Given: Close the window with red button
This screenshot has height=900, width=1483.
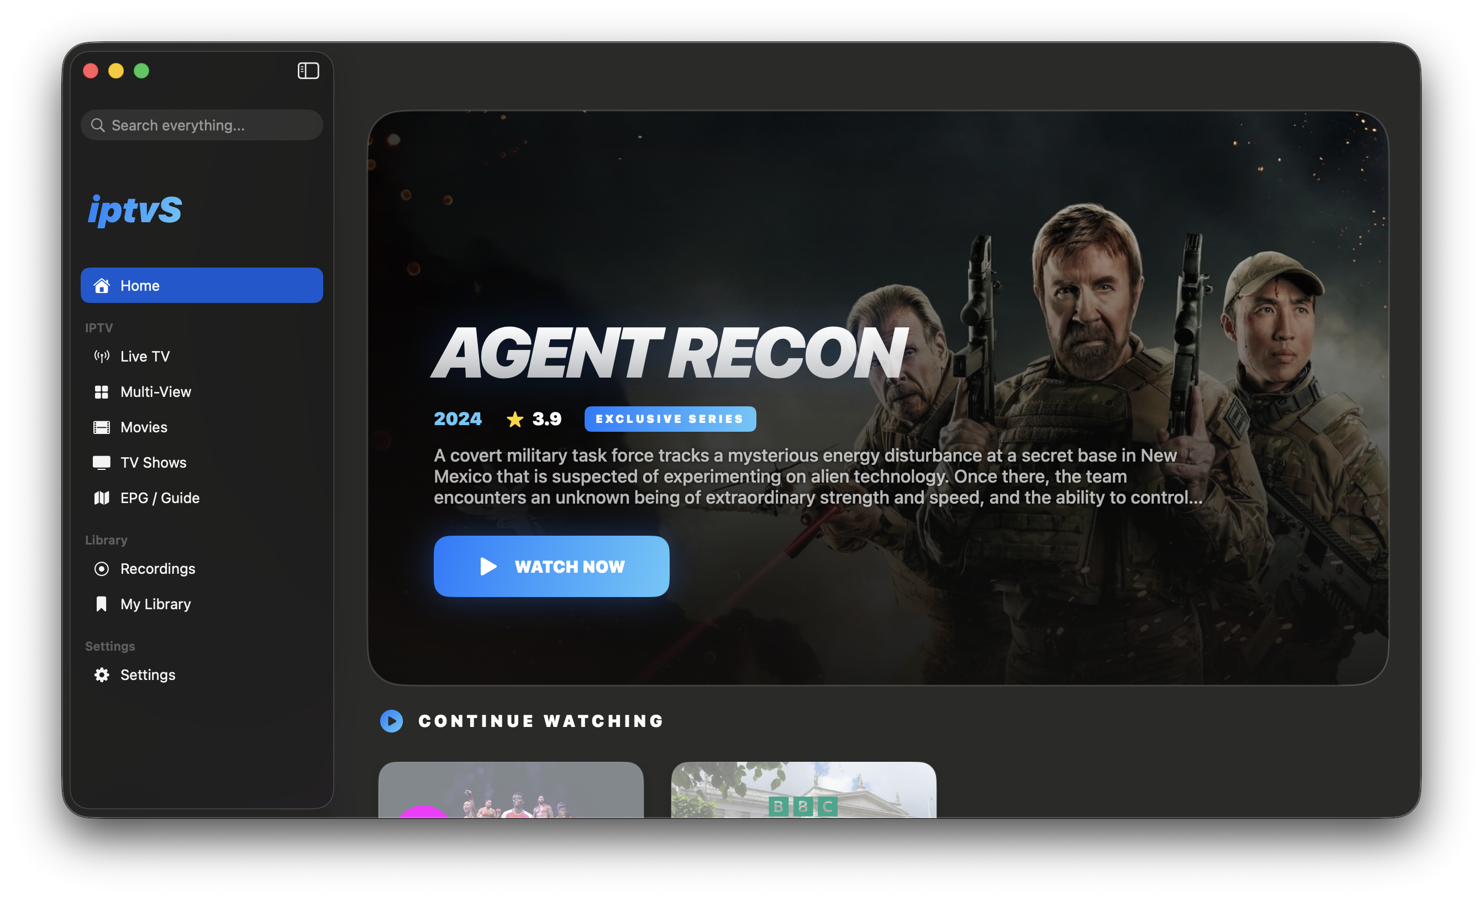Looking at the screenshot, I should point(91,71).
